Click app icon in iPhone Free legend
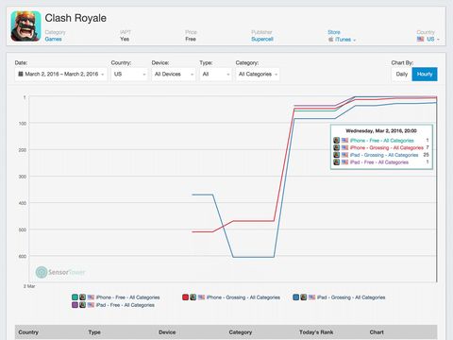This screenshot has height=340, width=453. [83, 297]
